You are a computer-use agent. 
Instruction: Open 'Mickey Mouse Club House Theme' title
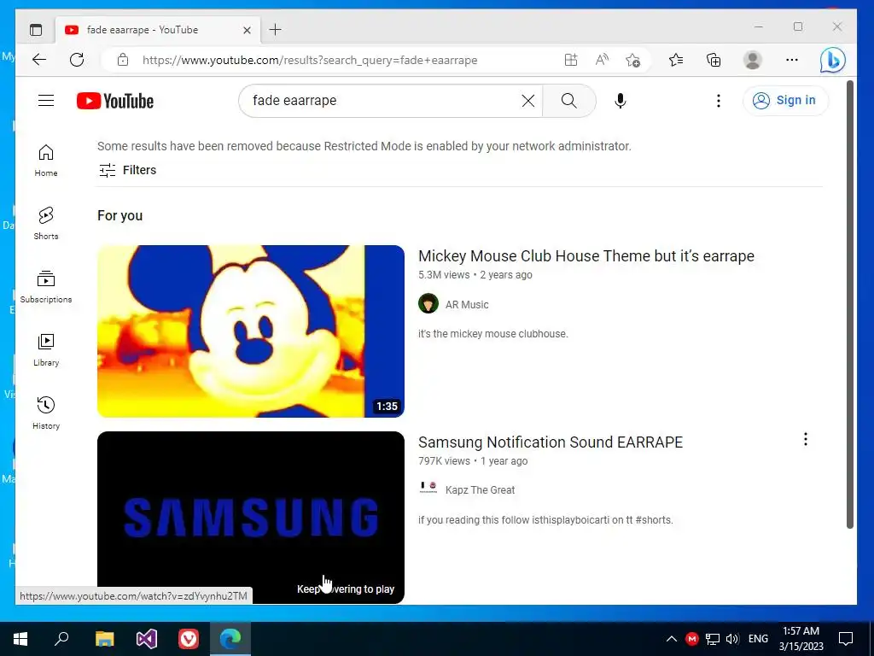click(586, 256)
